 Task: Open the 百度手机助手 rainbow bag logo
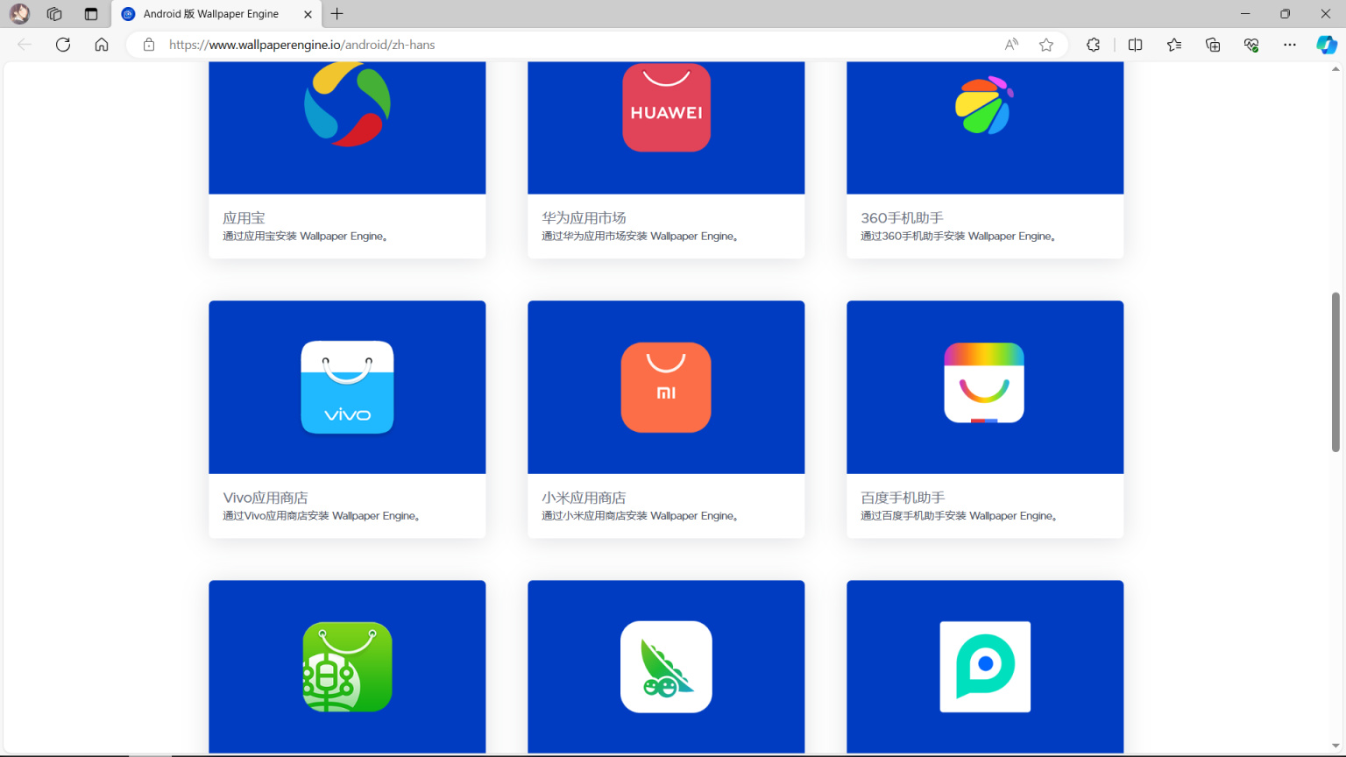pyautogui.click(x=984, y=384)
